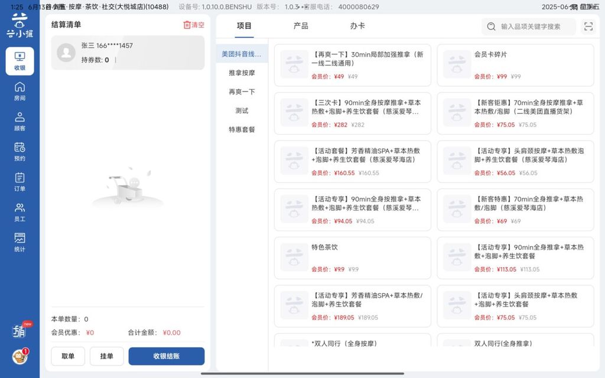Select the 再爽一下 category
The image size is (605, 378).
pos(242,92)
